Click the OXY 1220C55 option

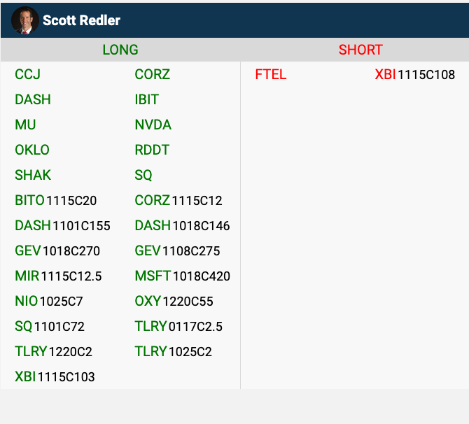pos(174,302)
